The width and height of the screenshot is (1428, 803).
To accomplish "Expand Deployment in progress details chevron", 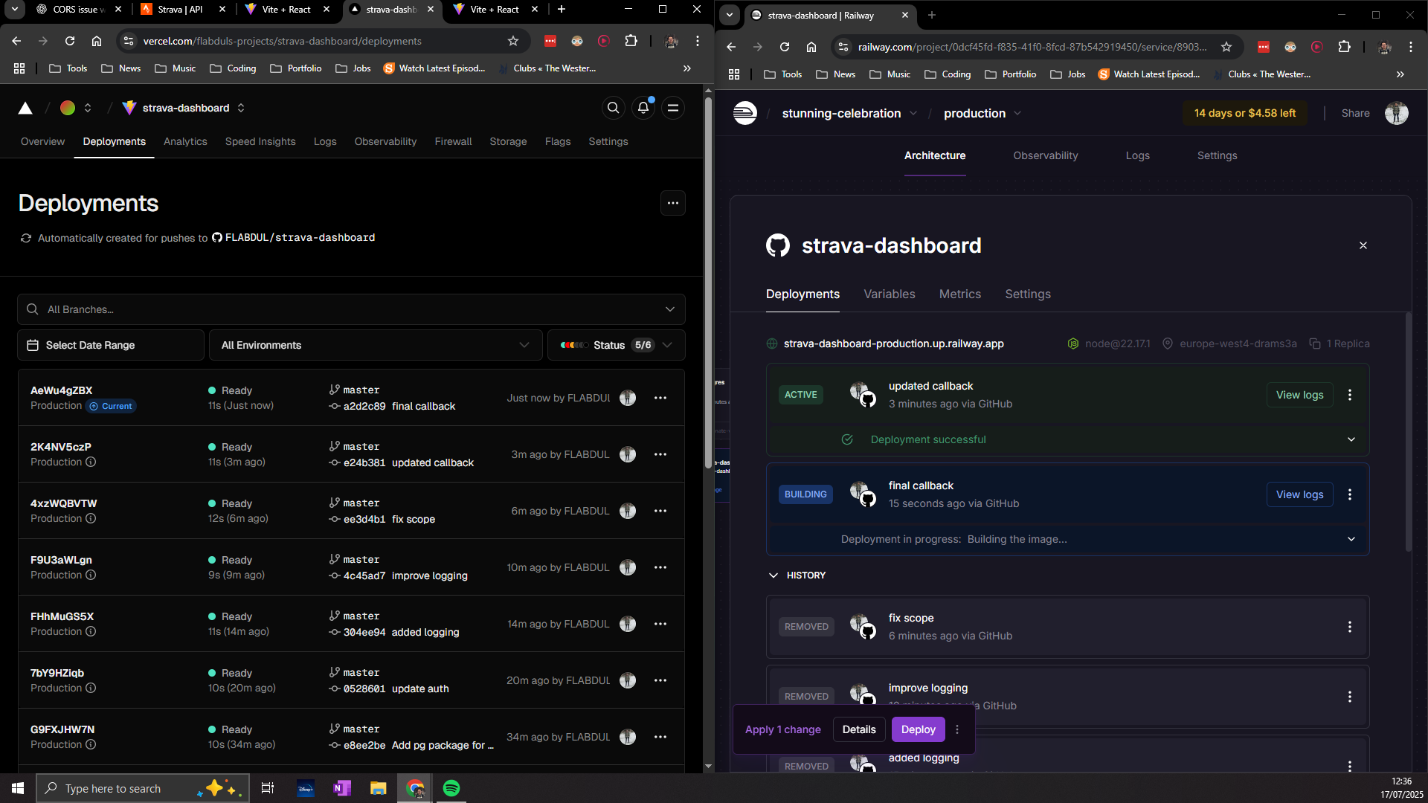I will tap(1351, 539).
